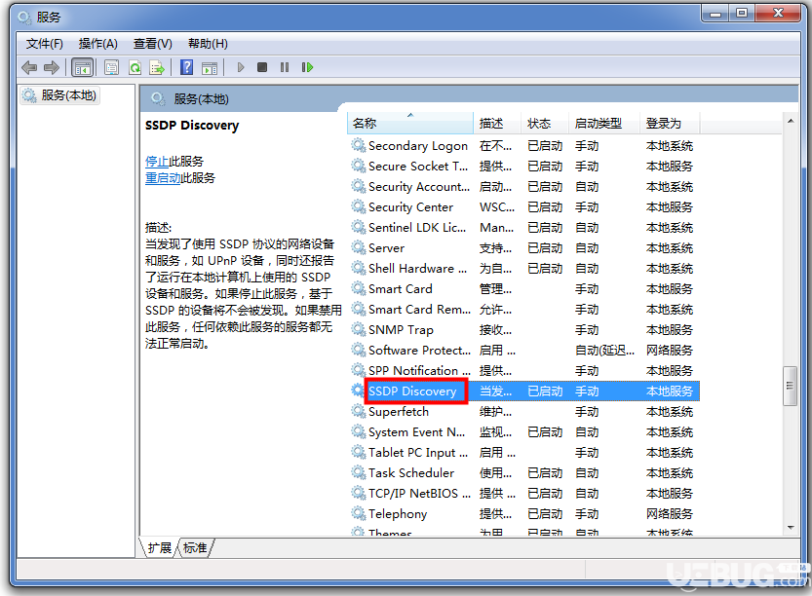Open the Properties toolbar icon
812x596 pixels.
(x=111, y=67)
